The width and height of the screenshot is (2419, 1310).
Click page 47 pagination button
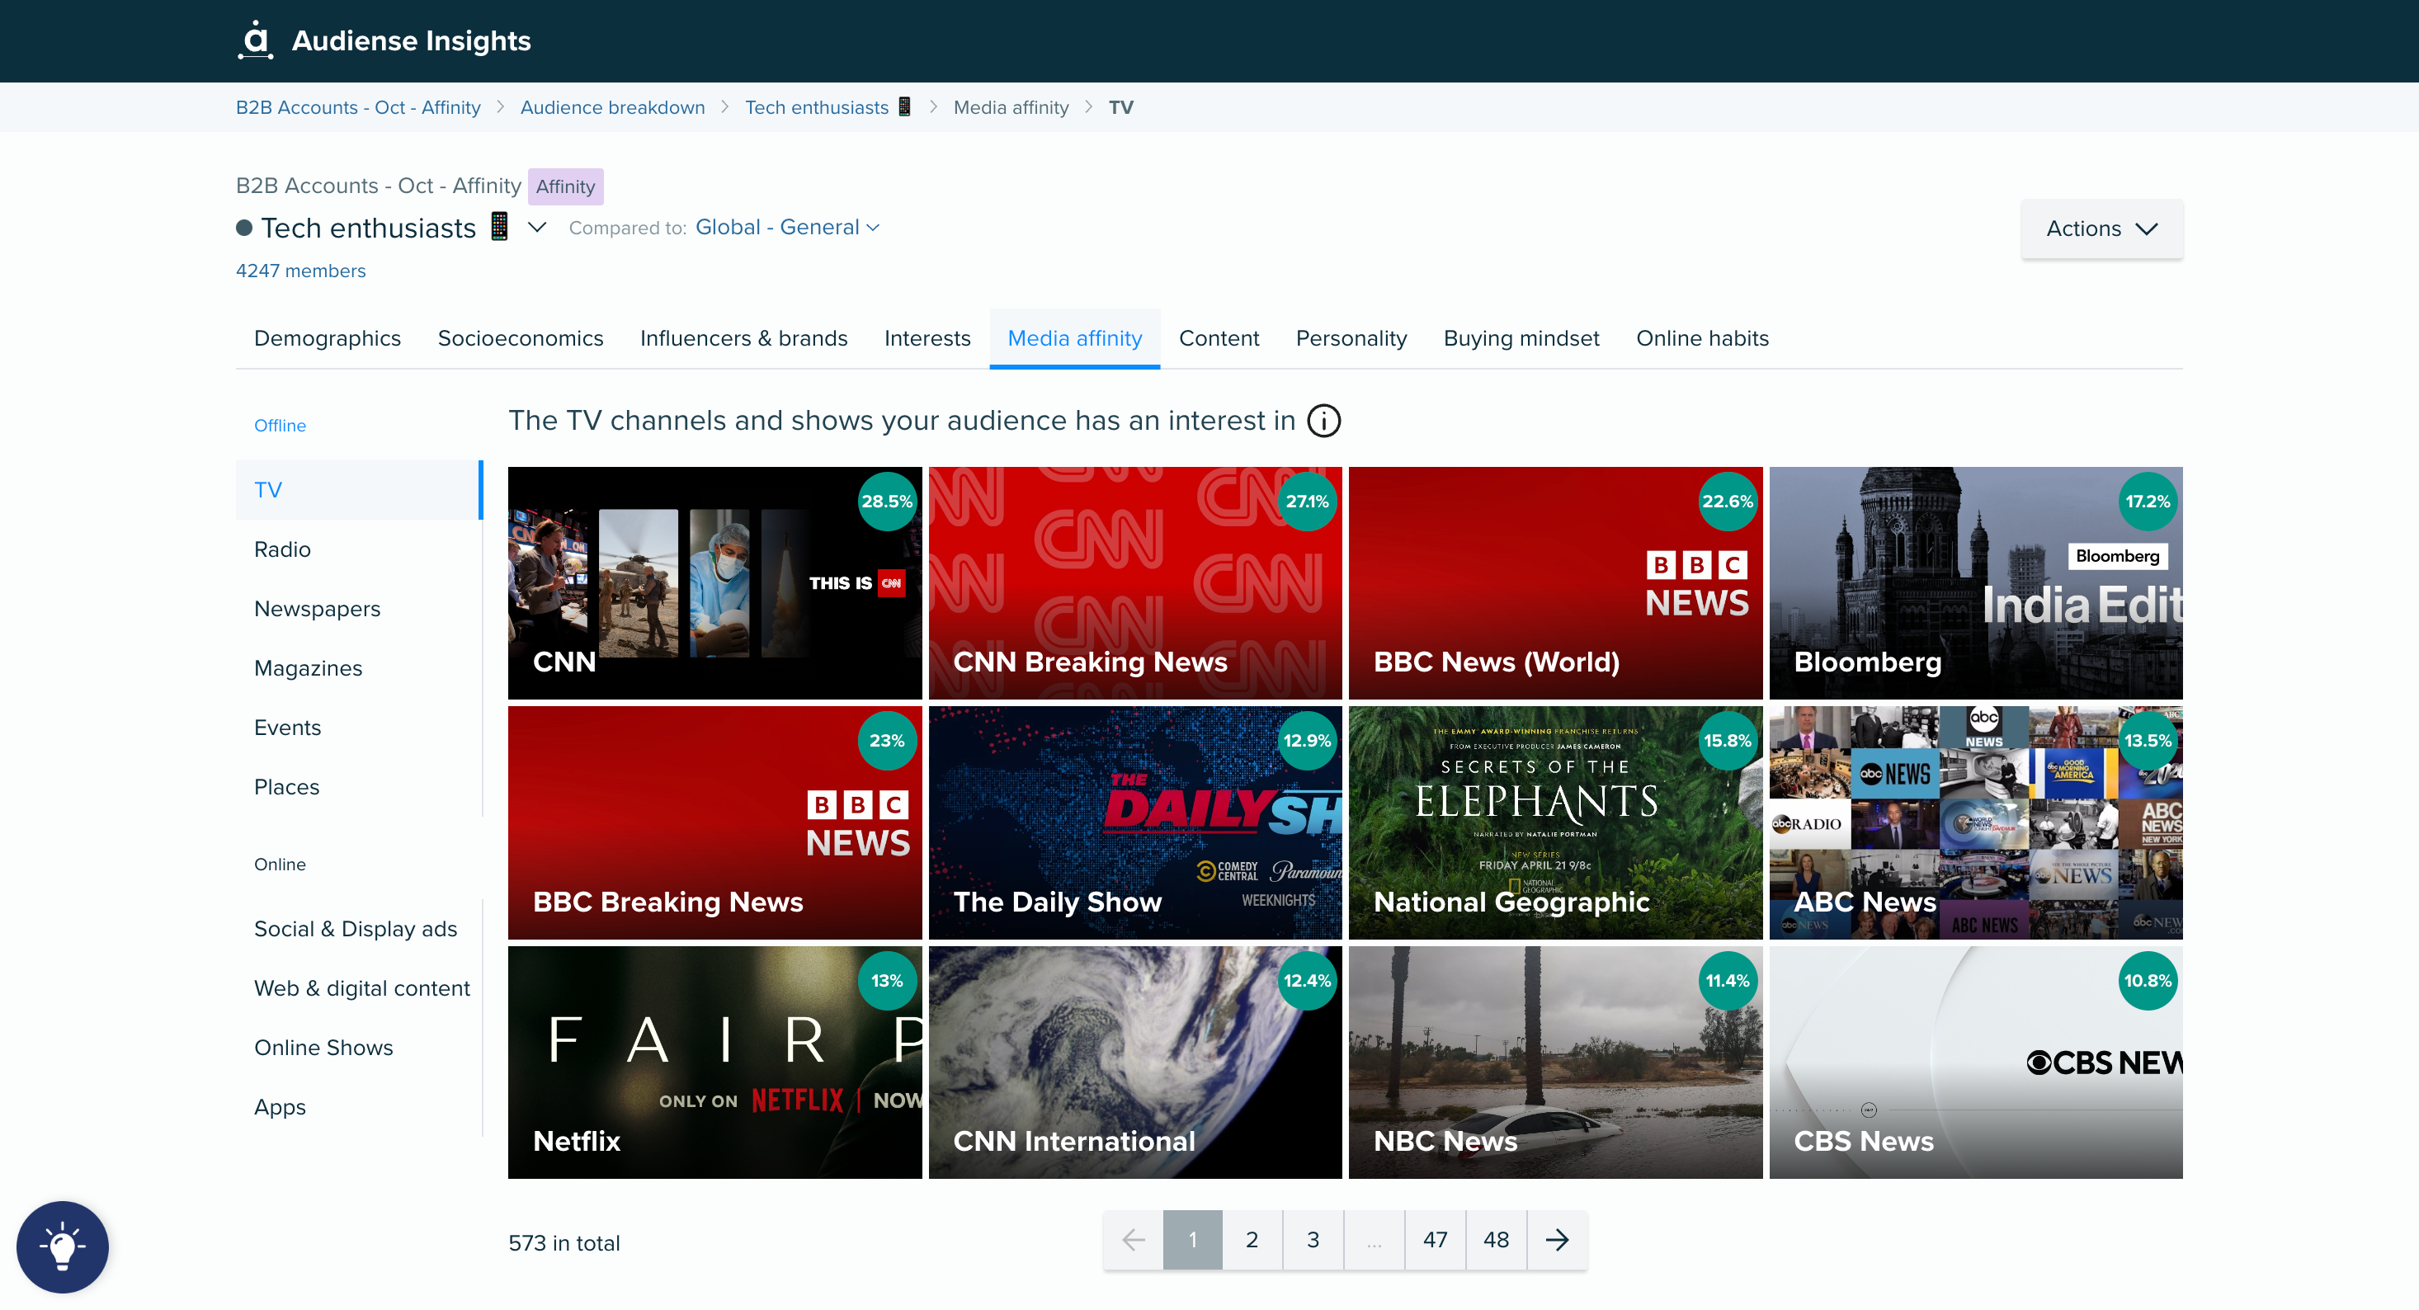(1436, 1241)
